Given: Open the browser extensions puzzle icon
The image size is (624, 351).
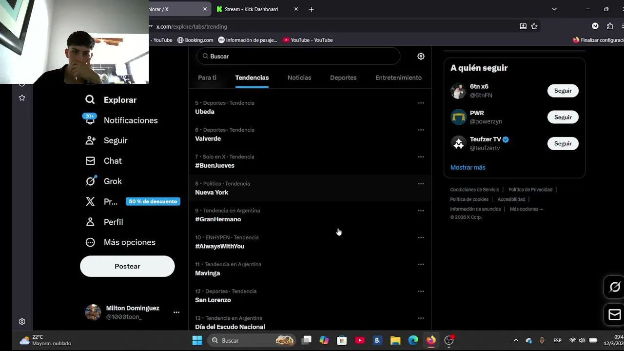Looking at the screenshot, I should tap(610, 26).
